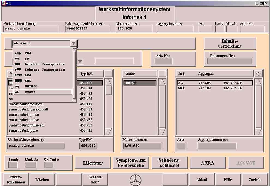The image size is (270, 186).
Task: Click the model list scrollbar thumb
Action: [108, 90]
